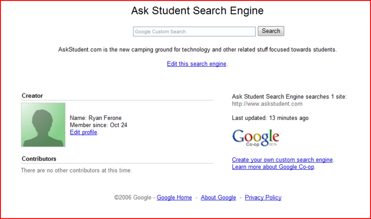Open Learn more about Google Co-op link

(x=273, y=167)
